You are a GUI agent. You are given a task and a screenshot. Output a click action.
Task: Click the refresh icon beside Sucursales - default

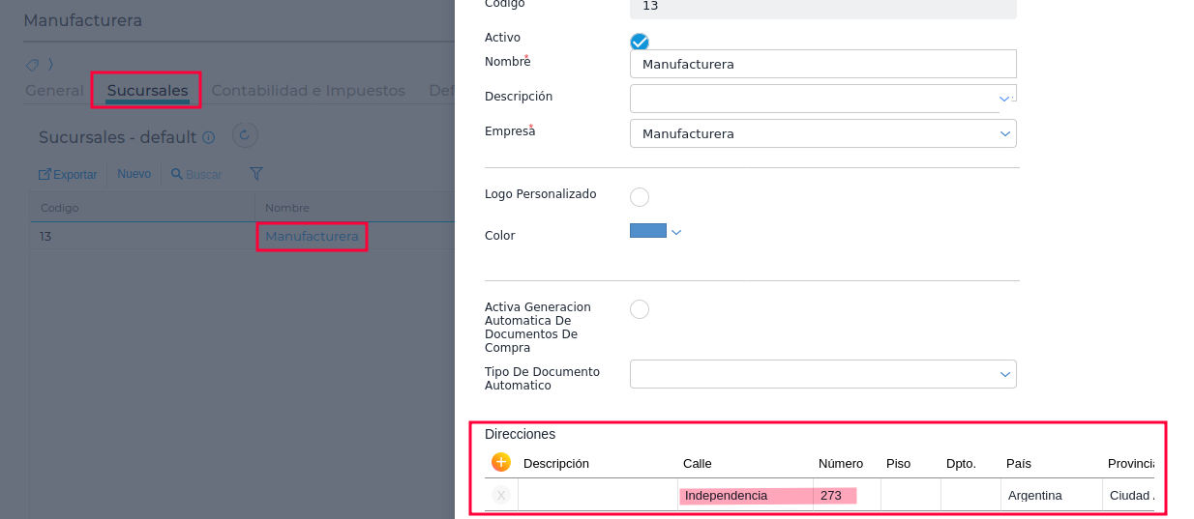tap(244, 136)
